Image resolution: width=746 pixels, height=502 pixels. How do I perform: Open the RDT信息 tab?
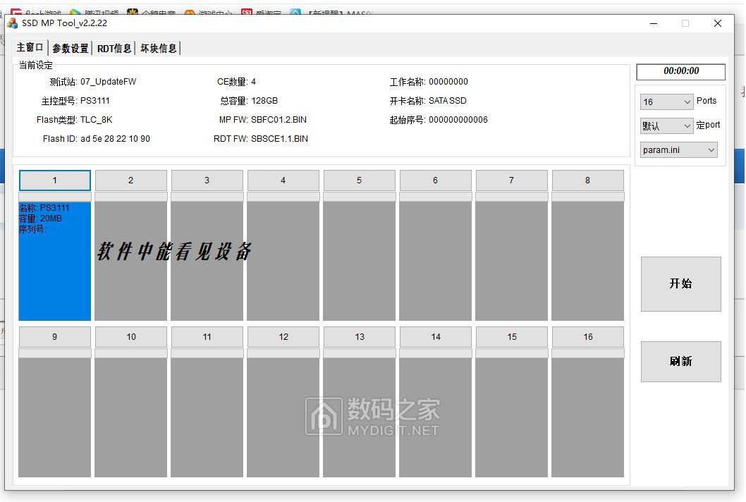(114, 48)
